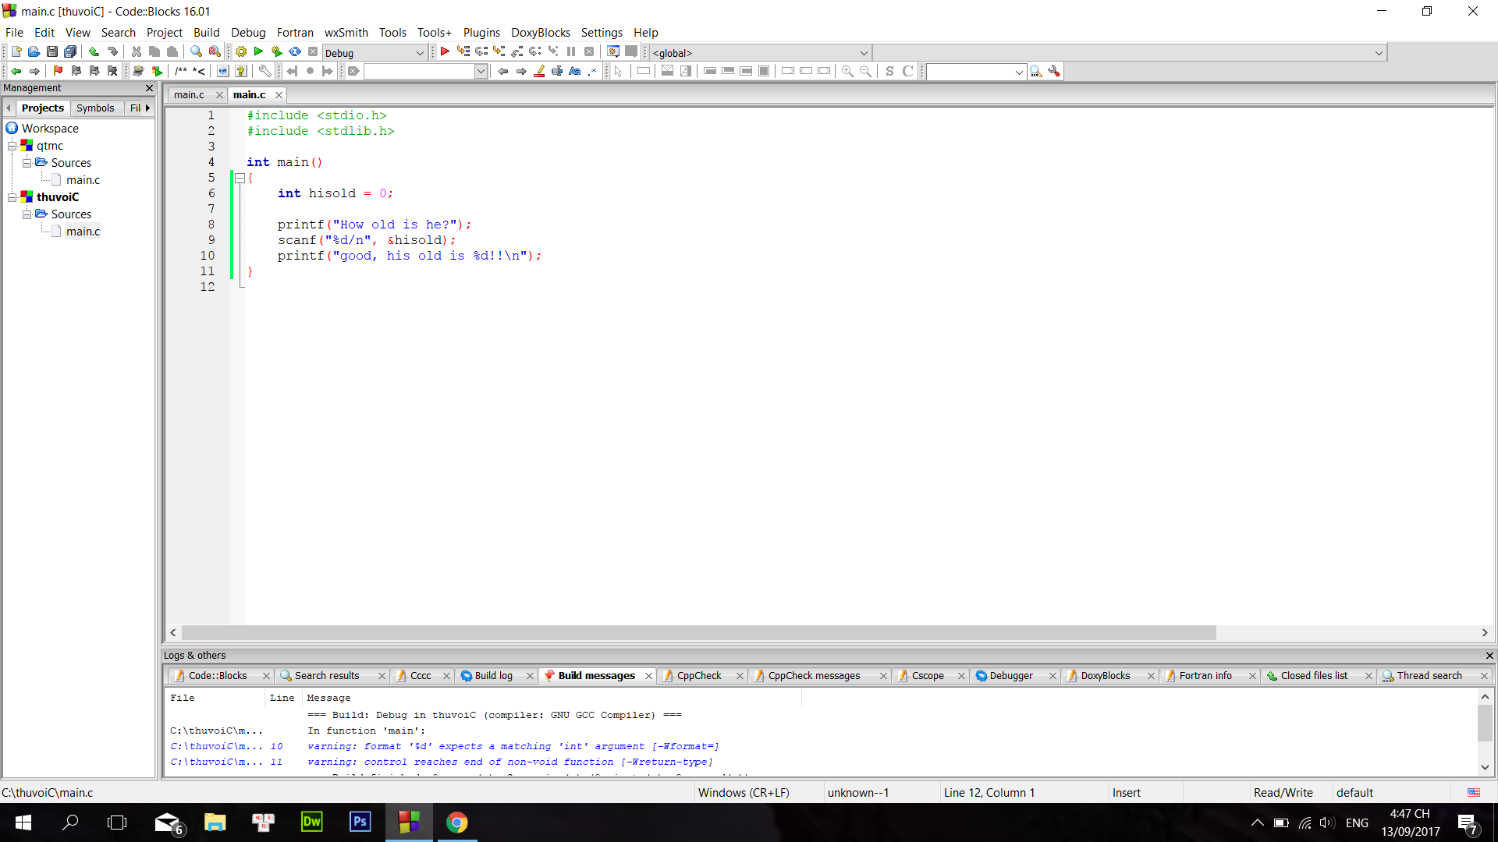Run the program with green play icon

258,52
